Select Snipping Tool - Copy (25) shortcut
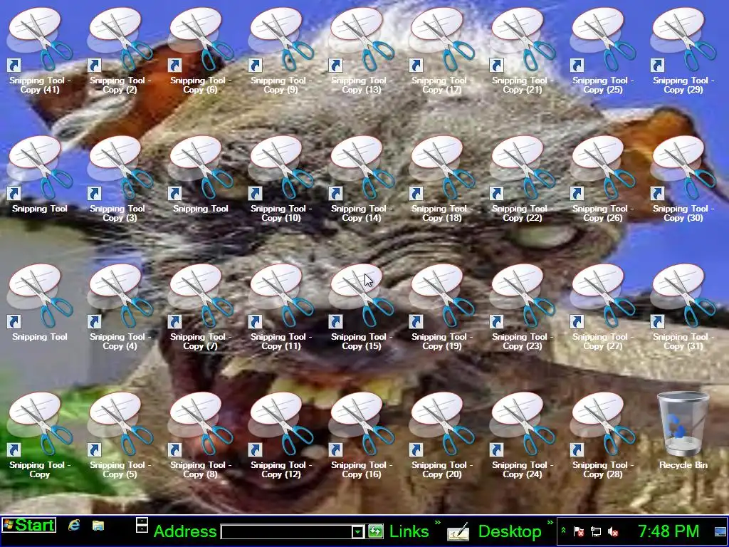This screenshot has height=547, width=729. 602,51
